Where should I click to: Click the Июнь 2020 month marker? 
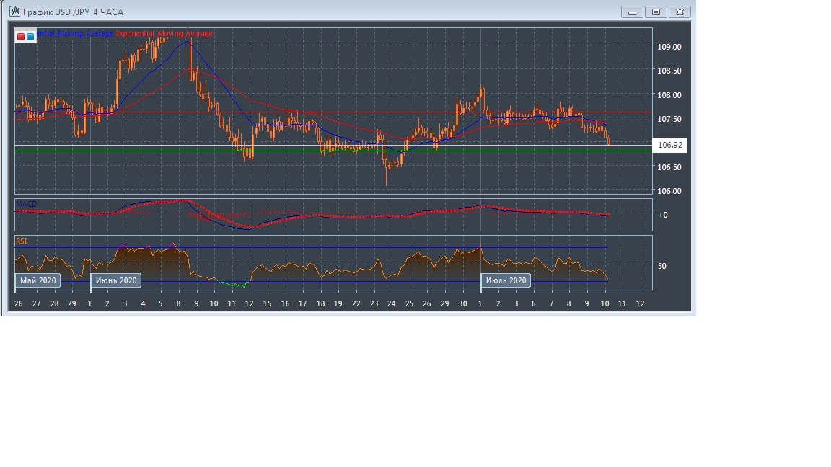point(115,280)
